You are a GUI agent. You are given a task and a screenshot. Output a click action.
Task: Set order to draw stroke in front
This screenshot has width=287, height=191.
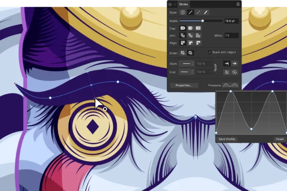190,53
